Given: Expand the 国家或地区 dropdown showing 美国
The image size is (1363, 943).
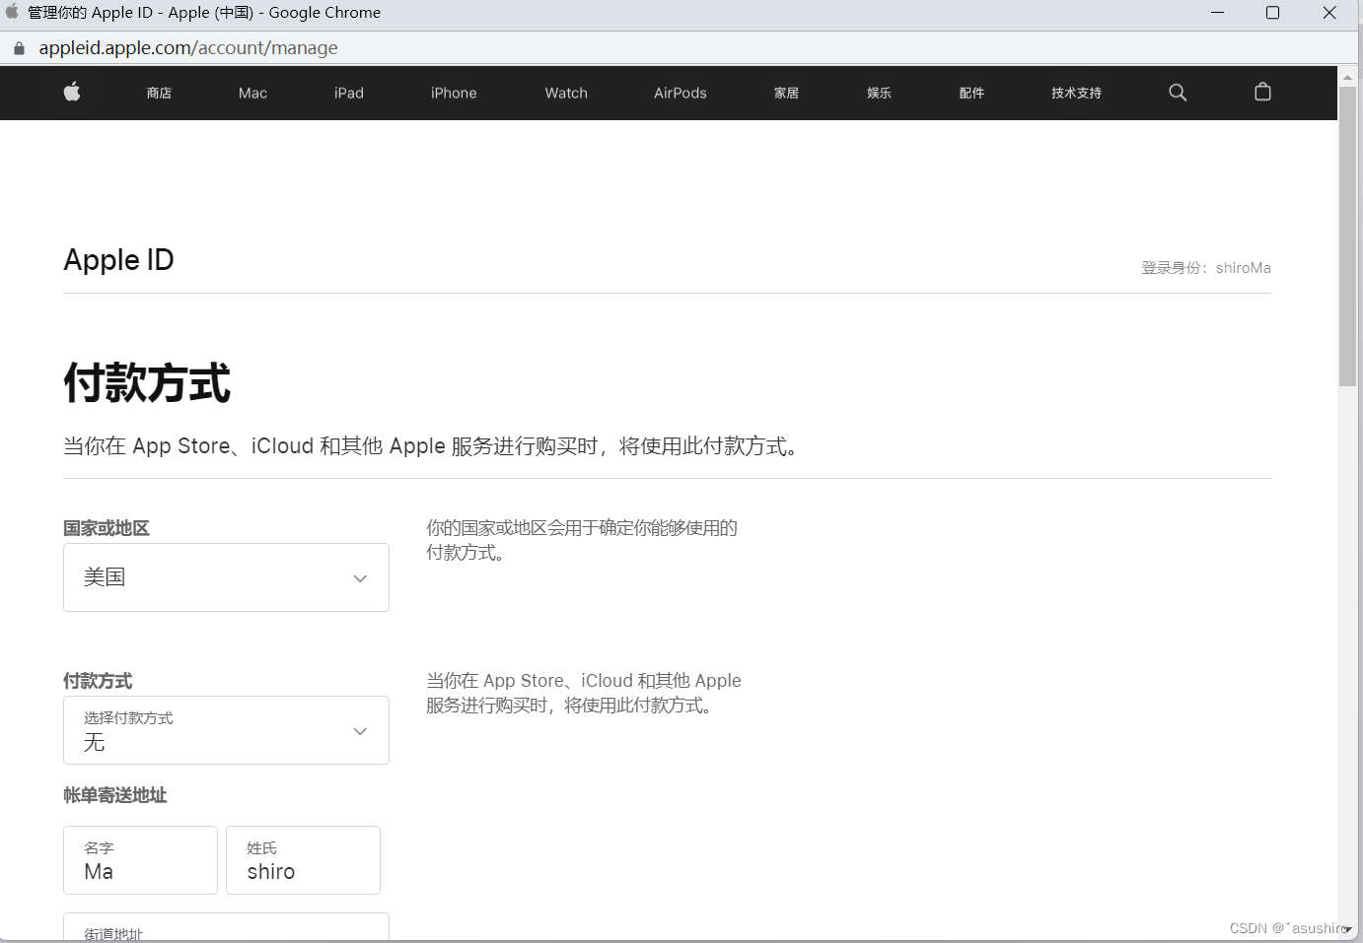Looking at the screenshot, I should pos(226,577).
